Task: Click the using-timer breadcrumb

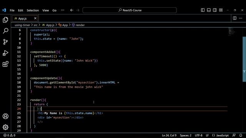Action: tap(22, 25)
